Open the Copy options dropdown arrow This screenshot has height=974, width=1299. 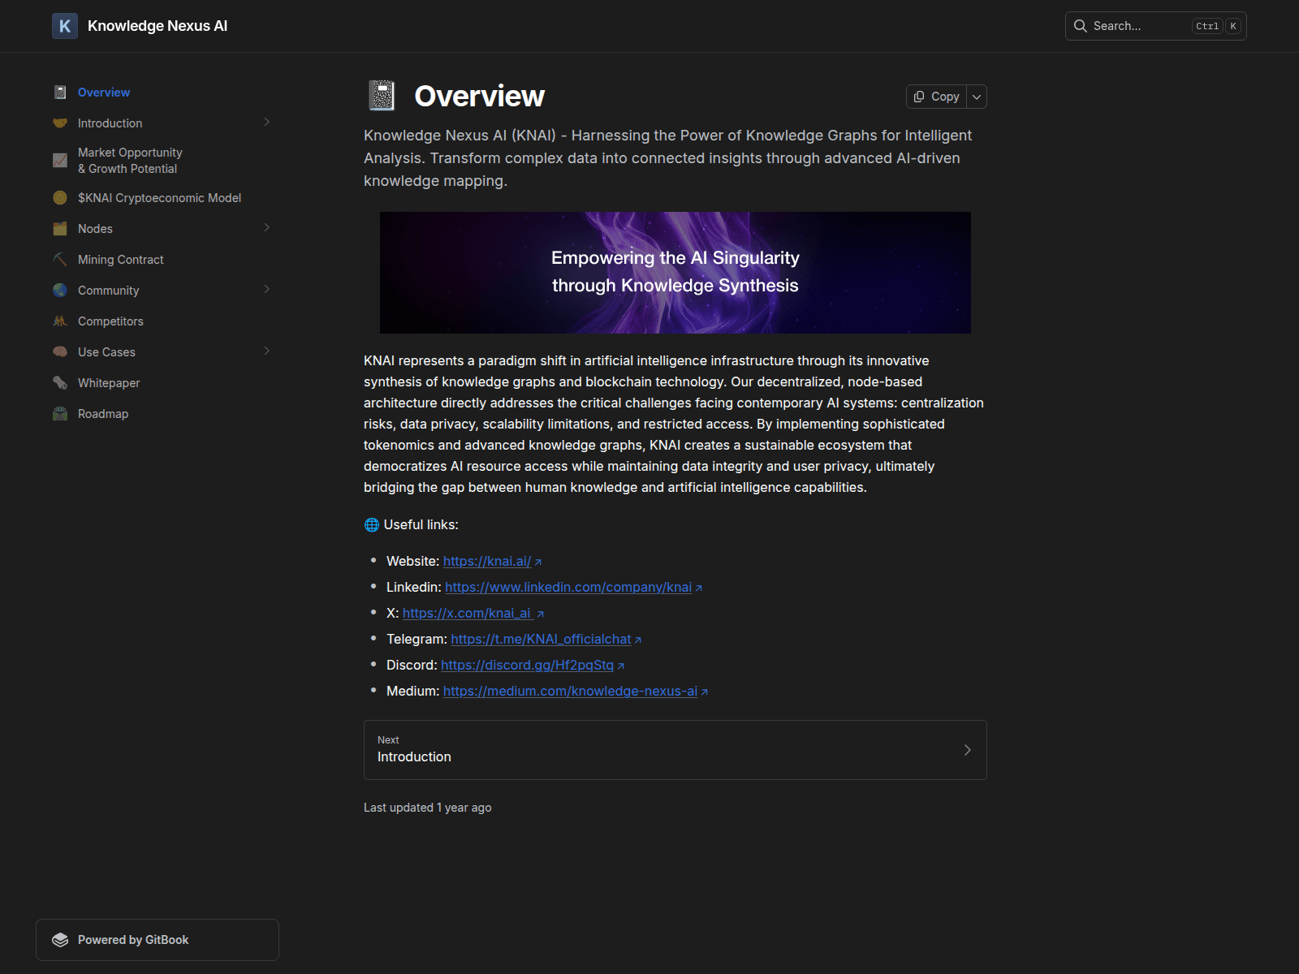point(977,97)
